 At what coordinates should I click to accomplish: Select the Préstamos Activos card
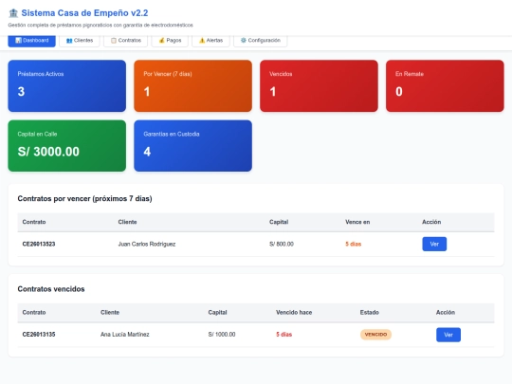click(67, 86)
